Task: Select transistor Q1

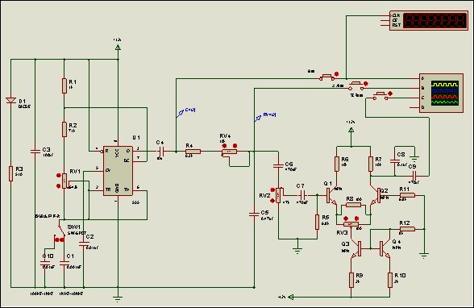Action: [331, 196]
